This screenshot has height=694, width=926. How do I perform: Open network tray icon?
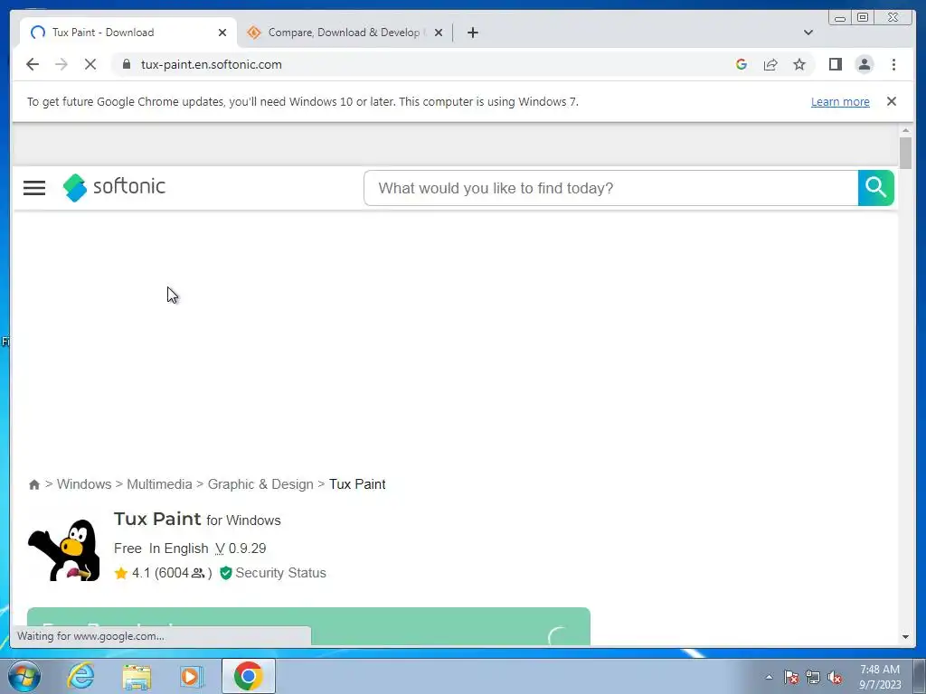click(813, 677)
